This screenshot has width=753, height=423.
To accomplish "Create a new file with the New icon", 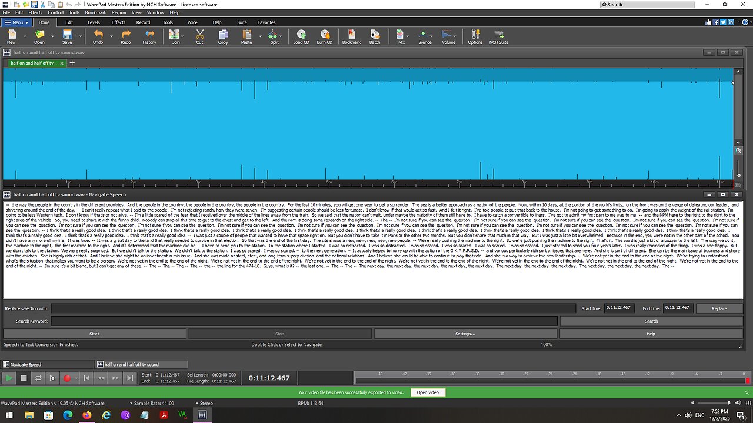I will click(11, 36).
